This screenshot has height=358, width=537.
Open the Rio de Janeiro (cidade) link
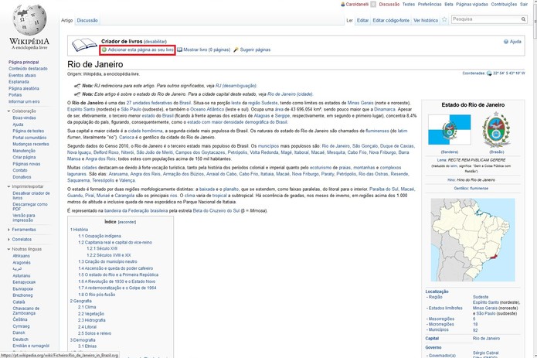point(290,94)
